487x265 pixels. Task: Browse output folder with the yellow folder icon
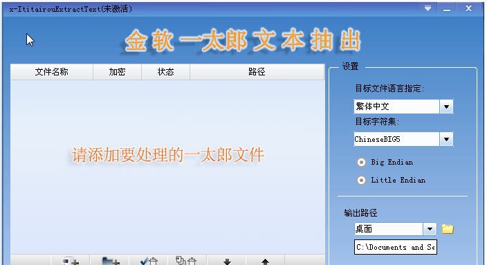click(448, 229)
